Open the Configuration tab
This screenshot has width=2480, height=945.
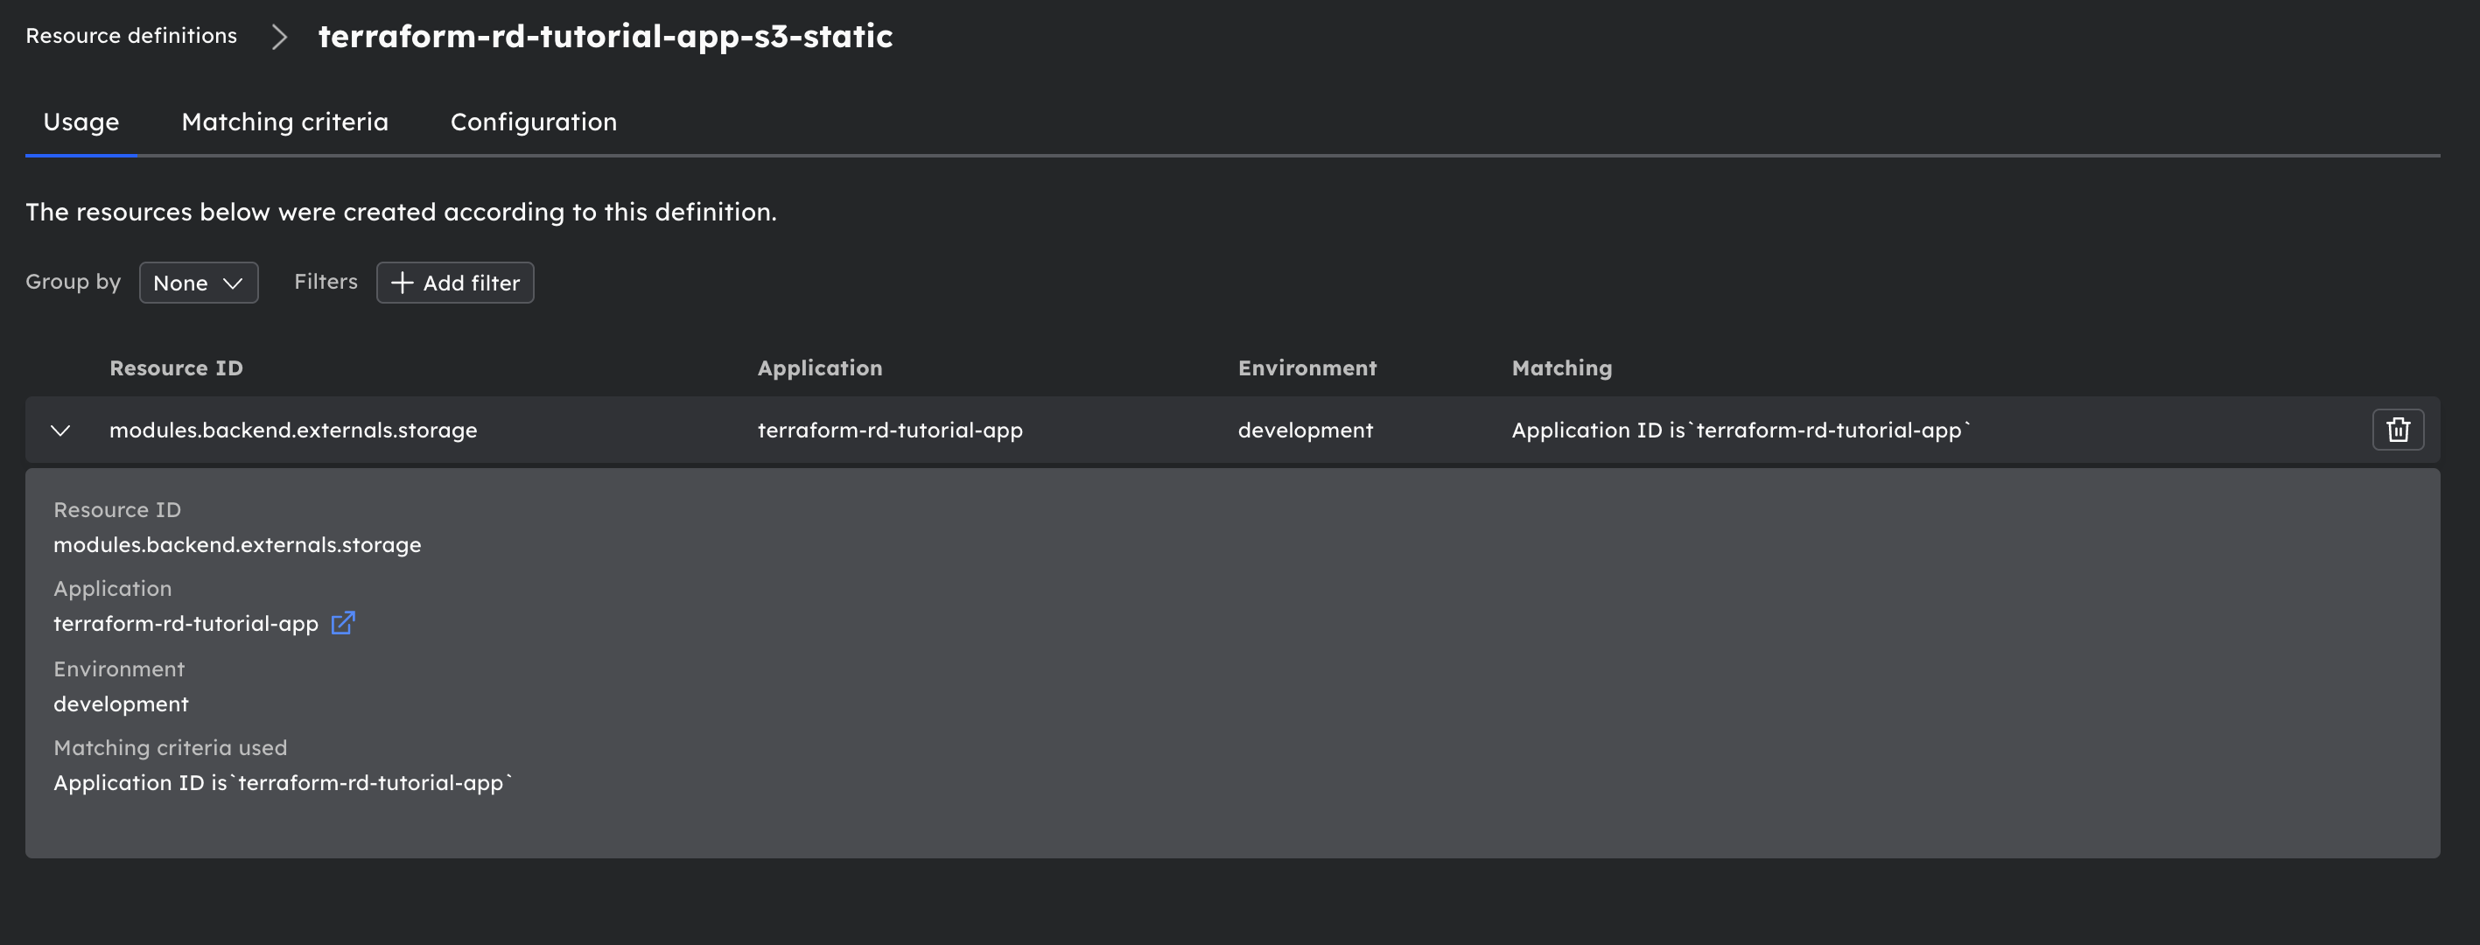tap(533, 122)
